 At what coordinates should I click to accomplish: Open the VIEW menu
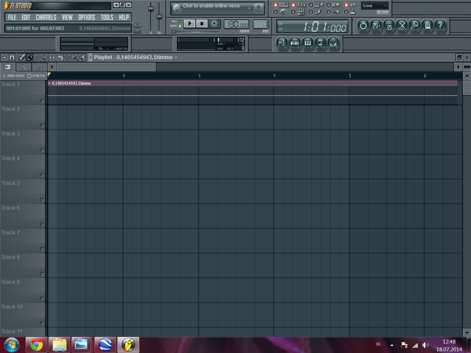click(x=67, y=17)
